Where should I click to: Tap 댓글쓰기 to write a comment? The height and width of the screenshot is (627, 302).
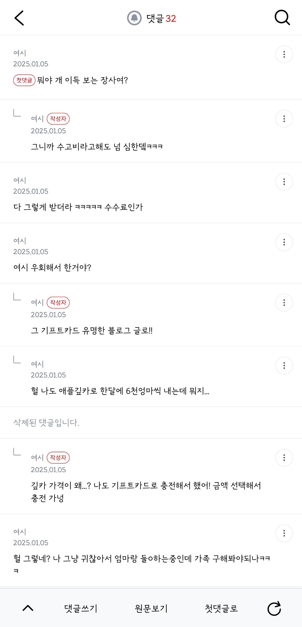pyautogui.click(x=81, y=608)
